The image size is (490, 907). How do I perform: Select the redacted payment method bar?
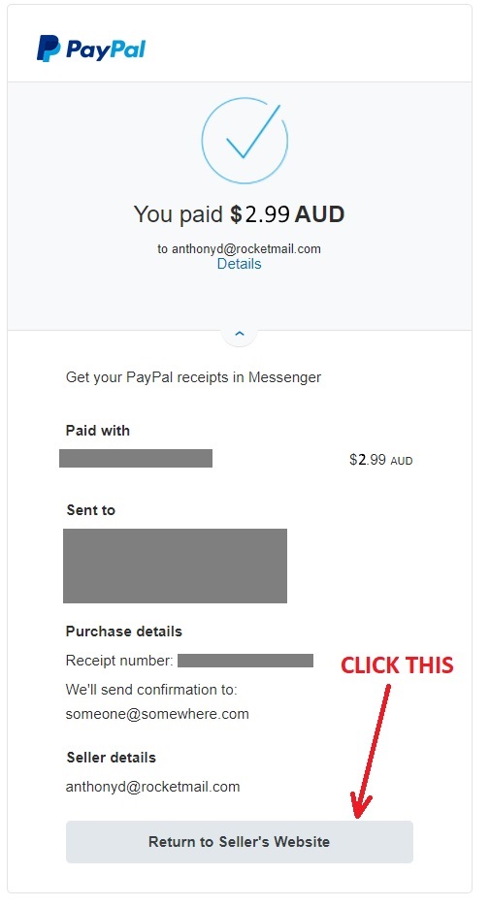click(x=136, y=458)
